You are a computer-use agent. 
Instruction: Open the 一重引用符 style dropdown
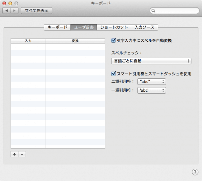(152, 91)
